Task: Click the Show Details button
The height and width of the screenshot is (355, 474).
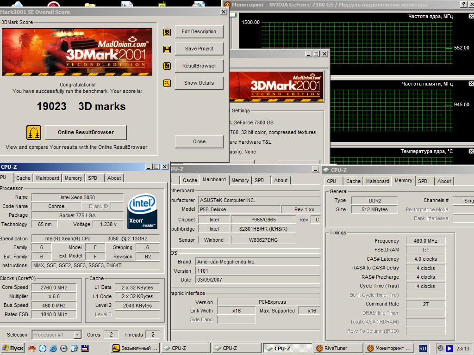Action: [199, 83]
